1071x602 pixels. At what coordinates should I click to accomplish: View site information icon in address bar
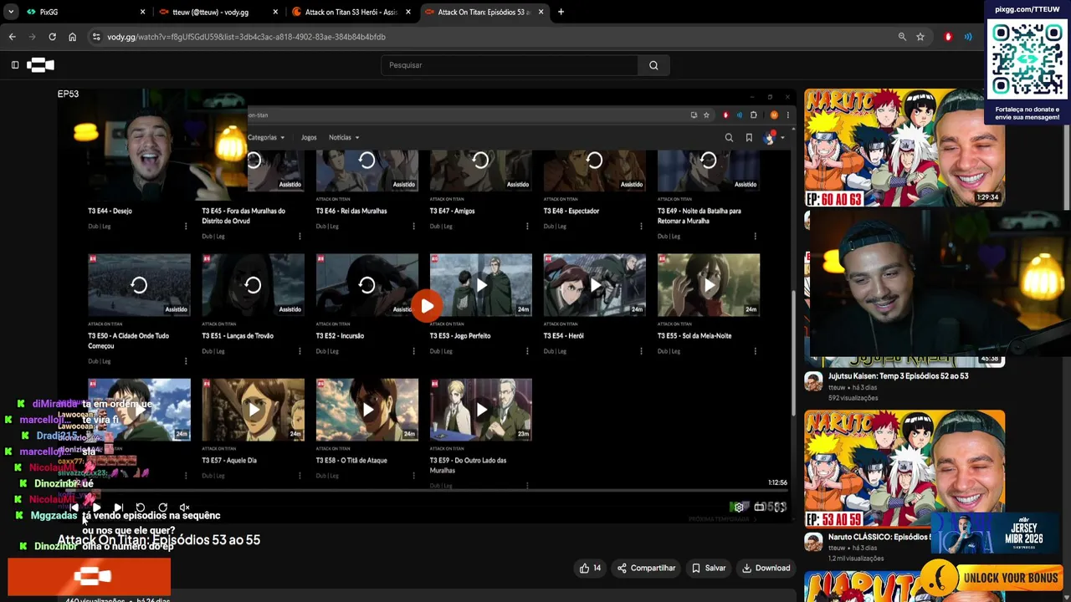click(x=96, y=37)
